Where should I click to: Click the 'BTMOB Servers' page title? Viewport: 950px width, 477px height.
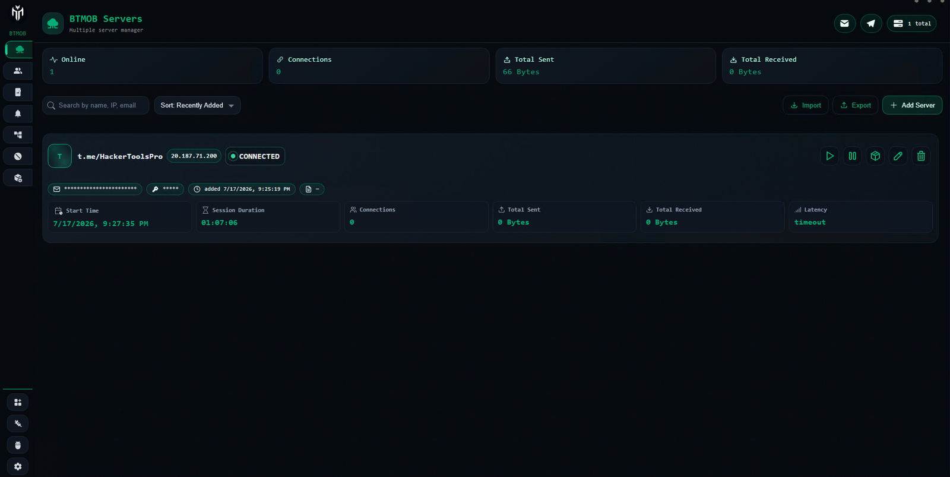point(106,19)
